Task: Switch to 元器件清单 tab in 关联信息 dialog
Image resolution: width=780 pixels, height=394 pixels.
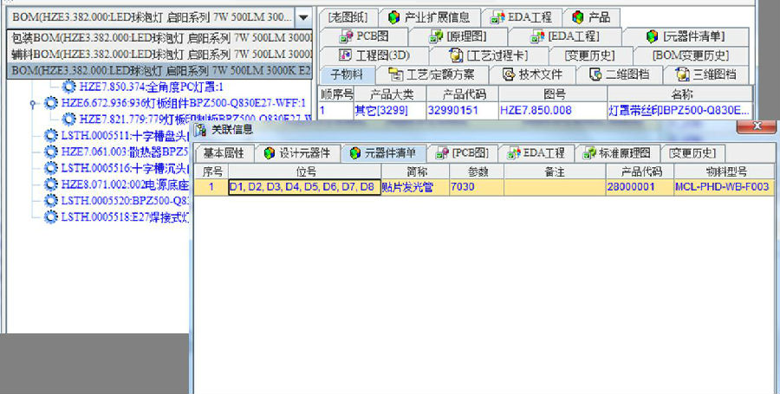Action: (x=384, y=153)
